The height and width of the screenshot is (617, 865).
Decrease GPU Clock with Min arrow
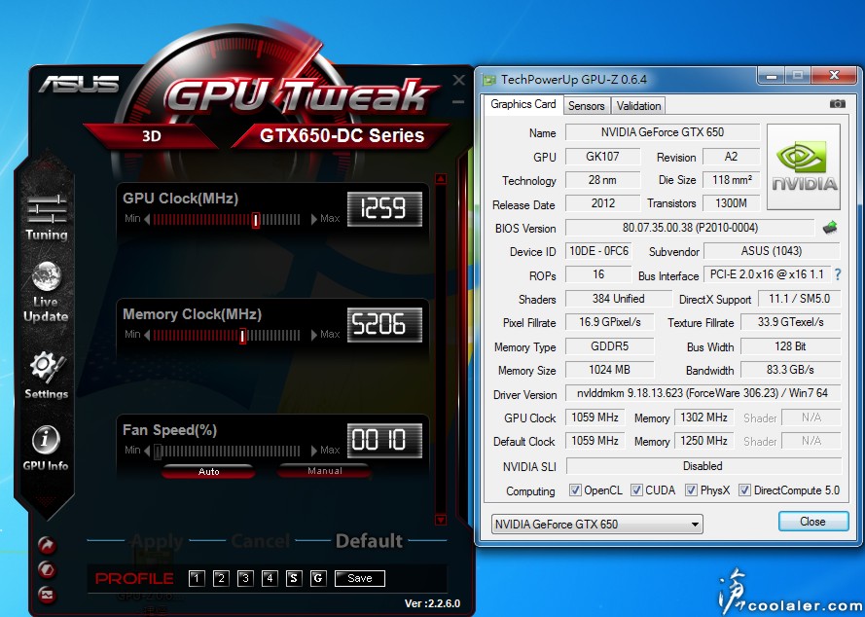[x=147, y=219]
